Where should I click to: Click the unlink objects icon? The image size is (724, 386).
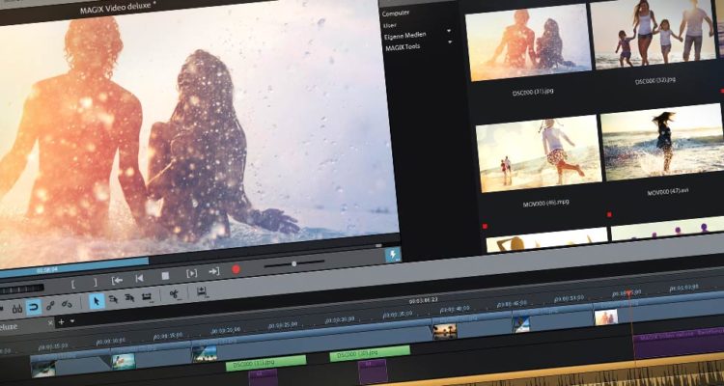point(67,303)
